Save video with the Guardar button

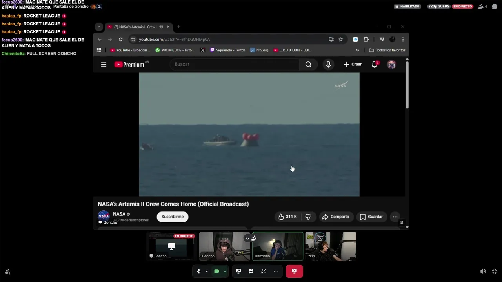click(x=371, y=217)
